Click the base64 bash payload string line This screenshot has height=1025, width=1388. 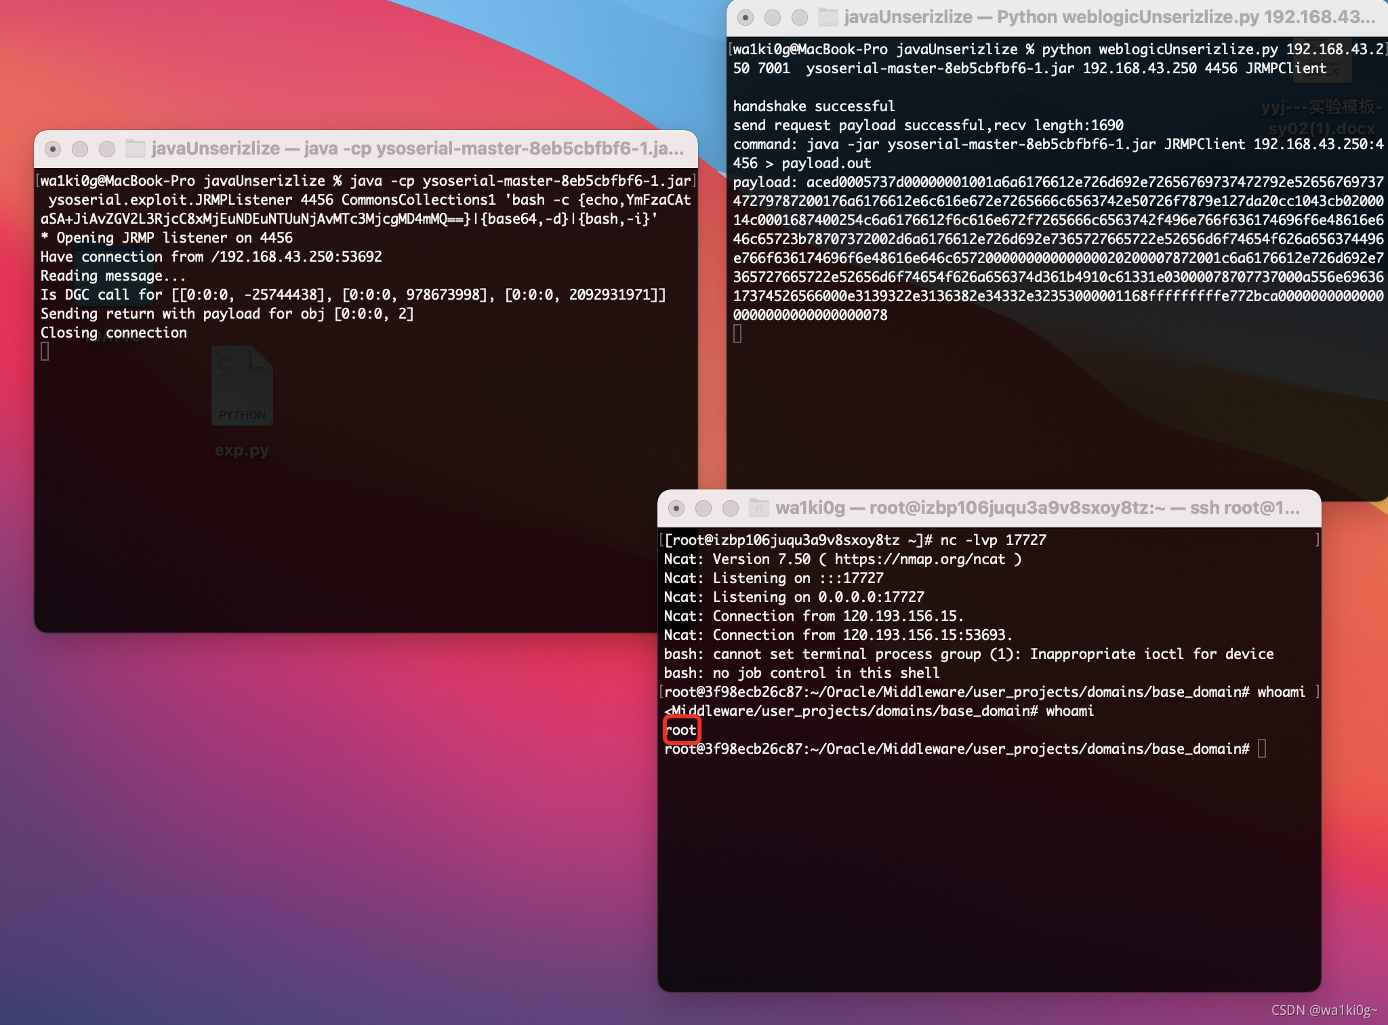[349, 219]
